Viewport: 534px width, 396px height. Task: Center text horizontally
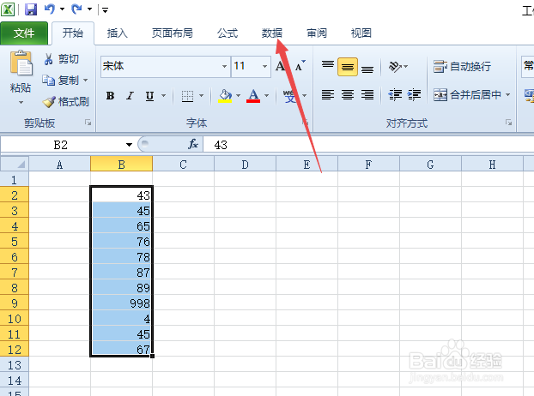(x=348, y=94)
